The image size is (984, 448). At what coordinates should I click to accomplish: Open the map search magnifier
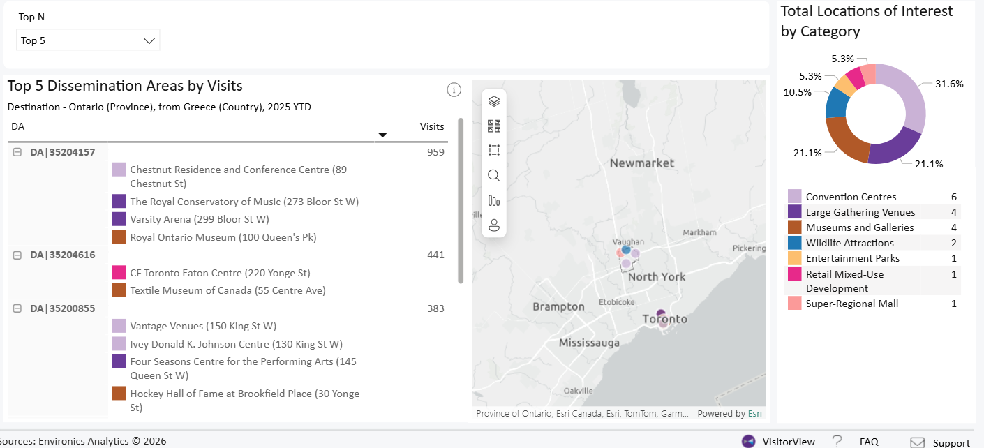(494, 175)
